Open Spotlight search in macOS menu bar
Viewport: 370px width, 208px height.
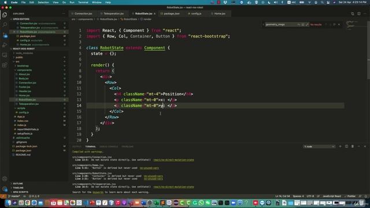tap(322, 2)
